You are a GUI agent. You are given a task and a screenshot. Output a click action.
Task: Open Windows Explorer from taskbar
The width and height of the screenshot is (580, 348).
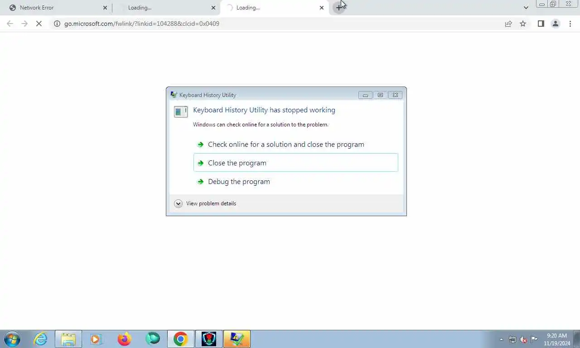(68, 339)
